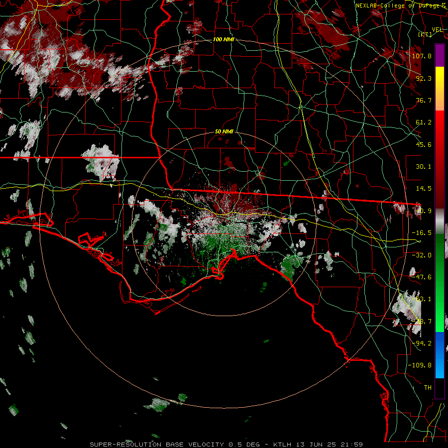Image resolution: width=448 pixels, height=448 pixels.
Task: Click the VEL [KT] legend title
Action: click(x=432, y=32)
